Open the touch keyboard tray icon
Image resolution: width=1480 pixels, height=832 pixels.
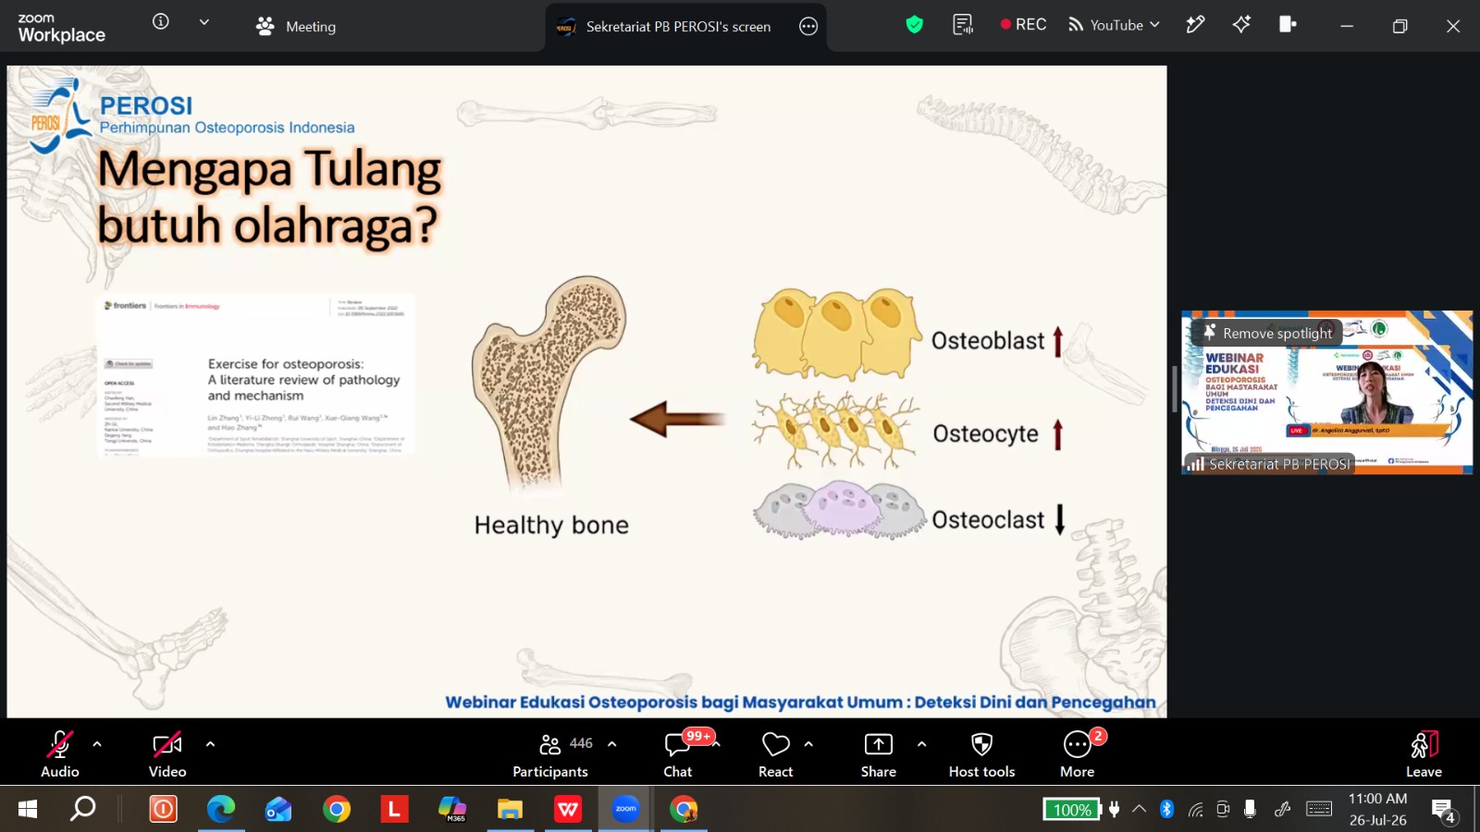pyautogui.click(x=1319, y=809)
